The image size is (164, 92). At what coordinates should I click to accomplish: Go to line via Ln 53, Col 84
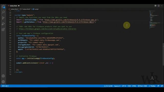click(x=108, y=86)
